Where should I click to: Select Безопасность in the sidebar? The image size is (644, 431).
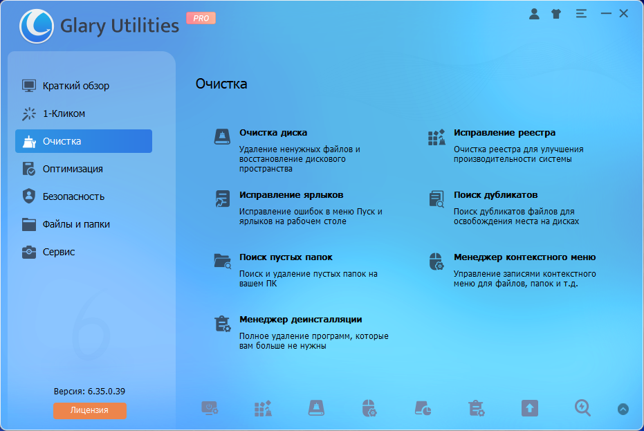[x=73, y=196]
